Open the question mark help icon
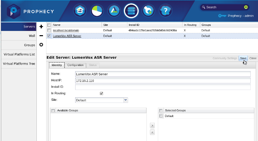 click(x=165, y=11)
